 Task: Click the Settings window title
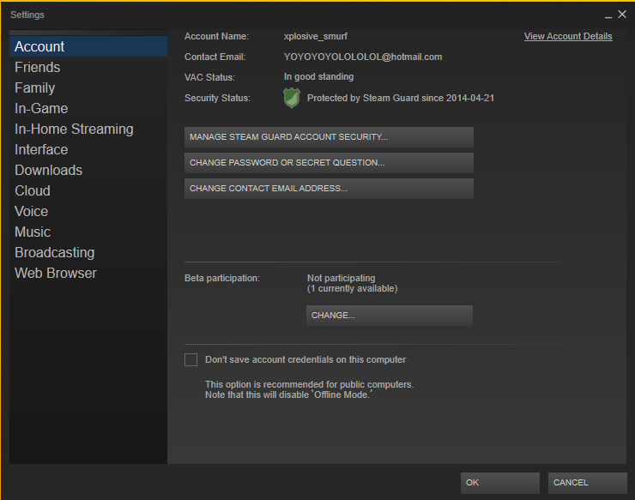27,15
